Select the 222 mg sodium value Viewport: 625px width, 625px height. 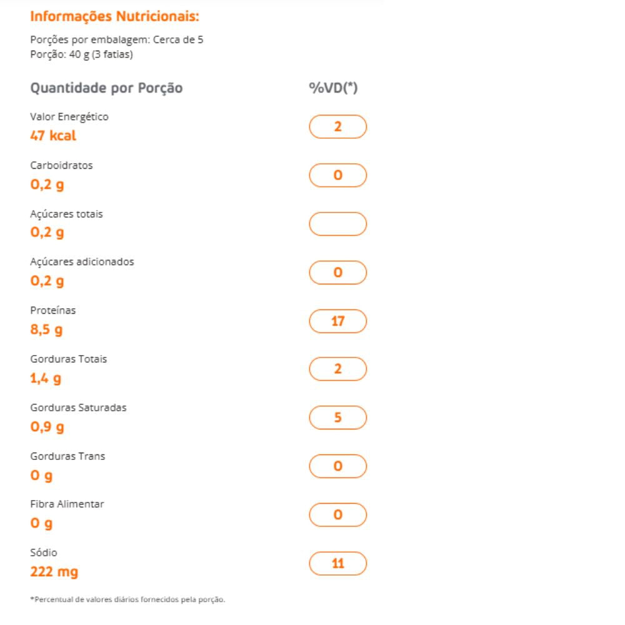coord(54,572)
